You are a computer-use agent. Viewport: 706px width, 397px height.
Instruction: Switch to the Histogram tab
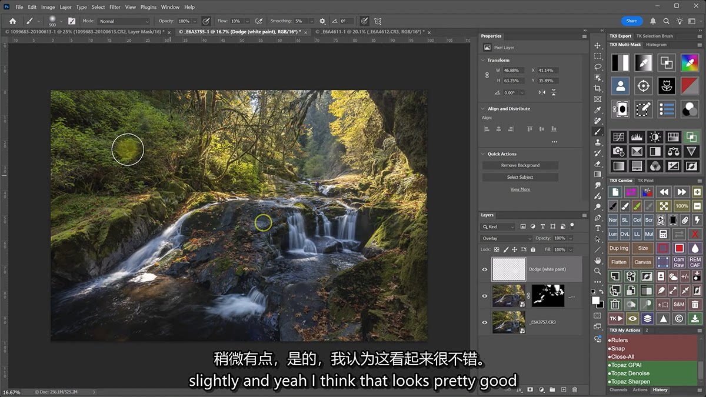(x=656, y=44)
